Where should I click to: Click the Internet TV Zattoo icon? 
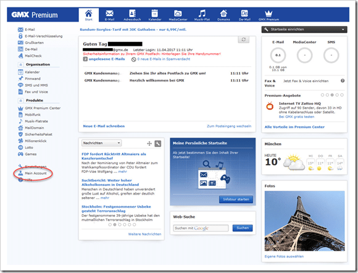(x=270, y=106)
